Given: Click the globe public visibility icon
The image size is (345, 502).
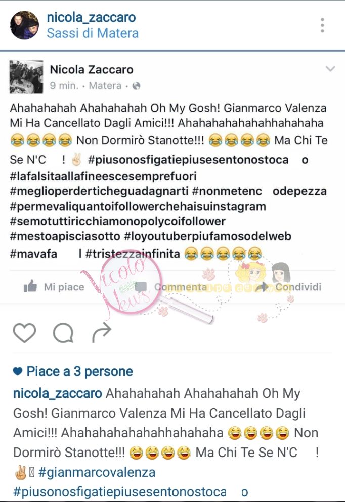Looking at the screenshot, I should pos(136,86).
